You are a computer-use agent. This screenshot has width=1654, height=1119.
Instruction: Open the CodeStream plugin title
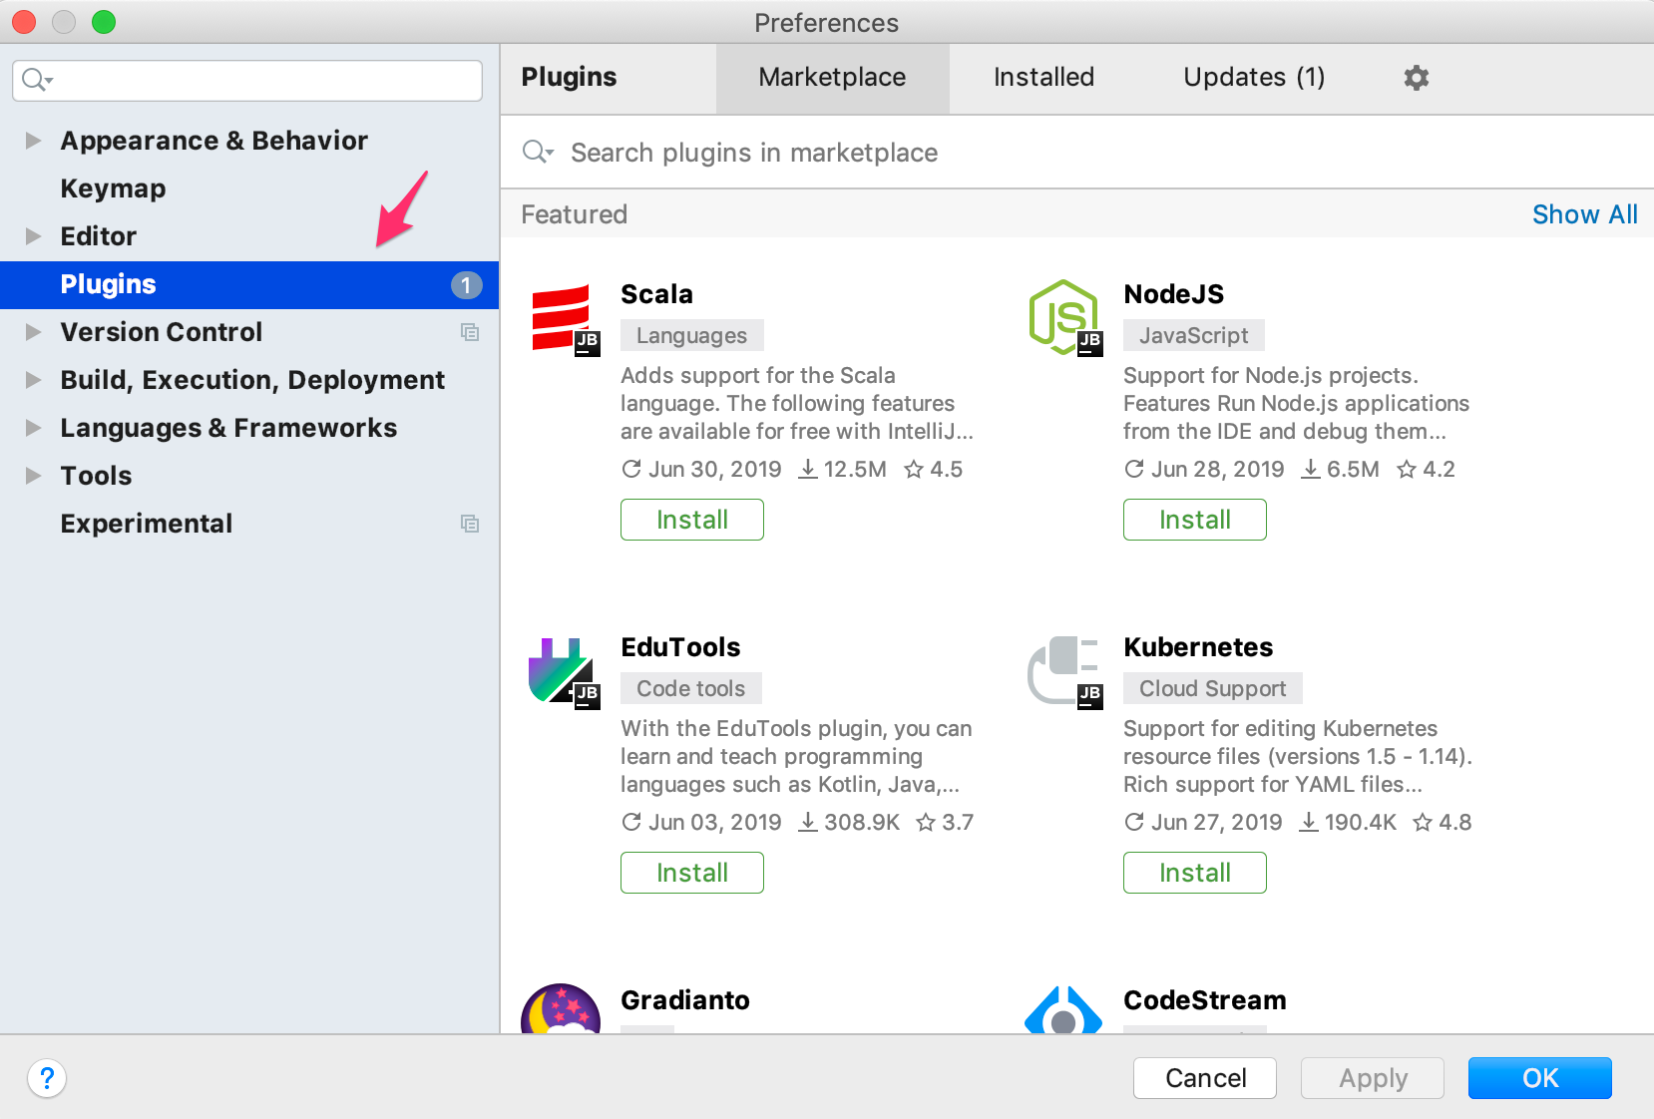tap(1205, 1000)
